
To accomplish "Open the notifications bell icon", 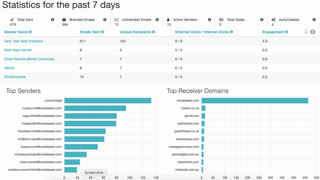I will point(306,32).
